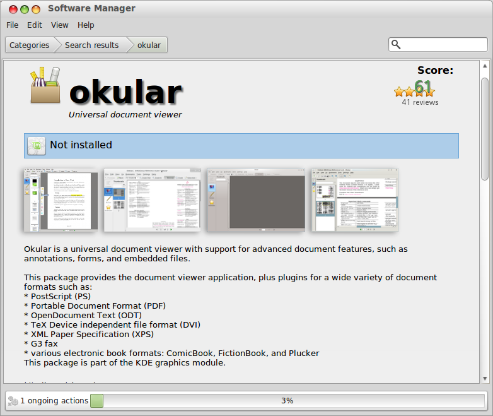Click the scrollbar up arrow

[x=485, y=66]
